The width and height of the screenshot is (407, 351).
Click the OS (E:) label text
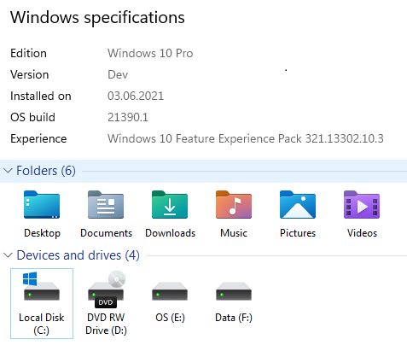[x=170, y=318]
